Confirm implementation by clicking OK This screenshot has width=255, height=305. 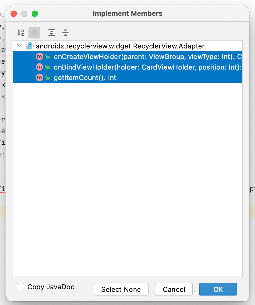[x=218, y=289]
